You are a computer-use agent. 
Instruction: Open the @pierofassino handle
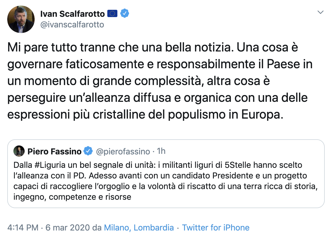[123, 152]
